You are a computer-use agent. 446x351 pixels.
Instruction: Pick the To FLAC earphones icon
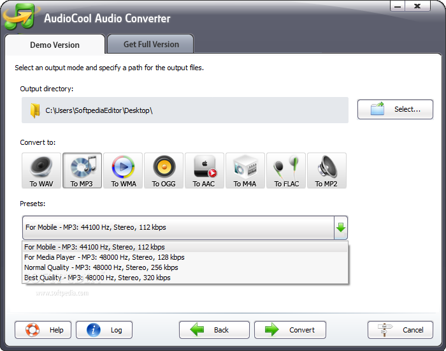tap(286, 170)
